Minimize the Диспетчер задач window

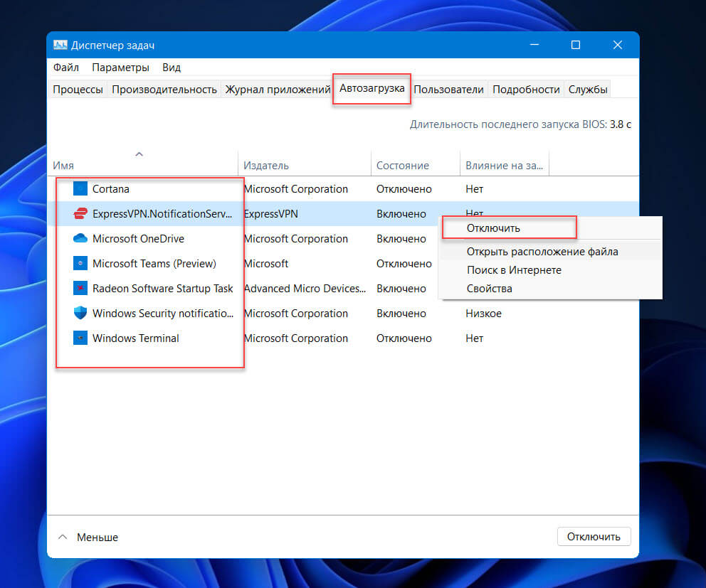(x=534, y=45)
